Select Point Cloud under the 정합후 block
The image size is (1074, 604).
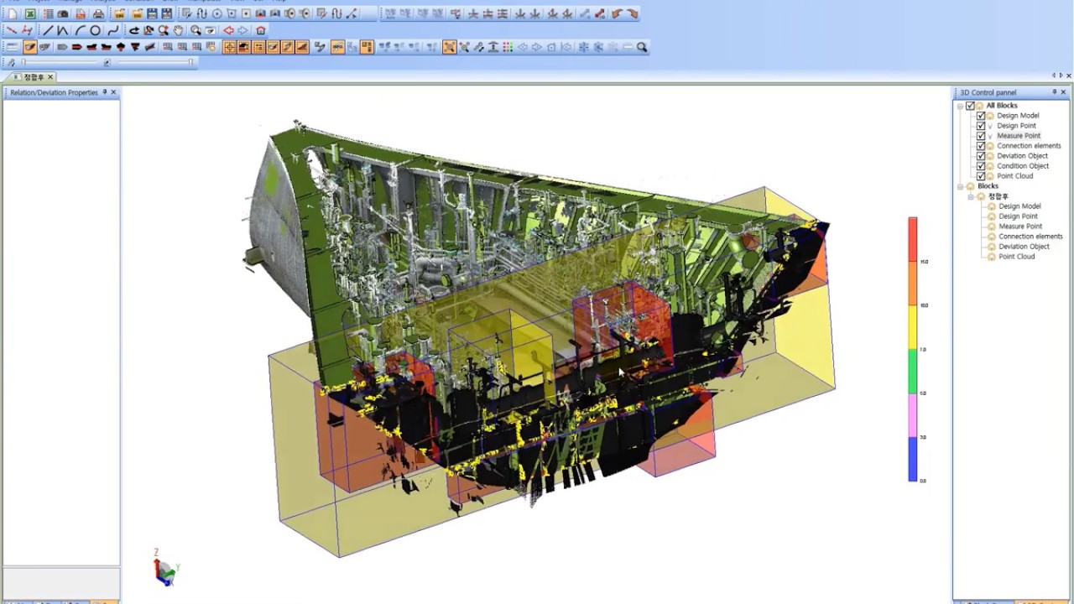coord(1017,257)
